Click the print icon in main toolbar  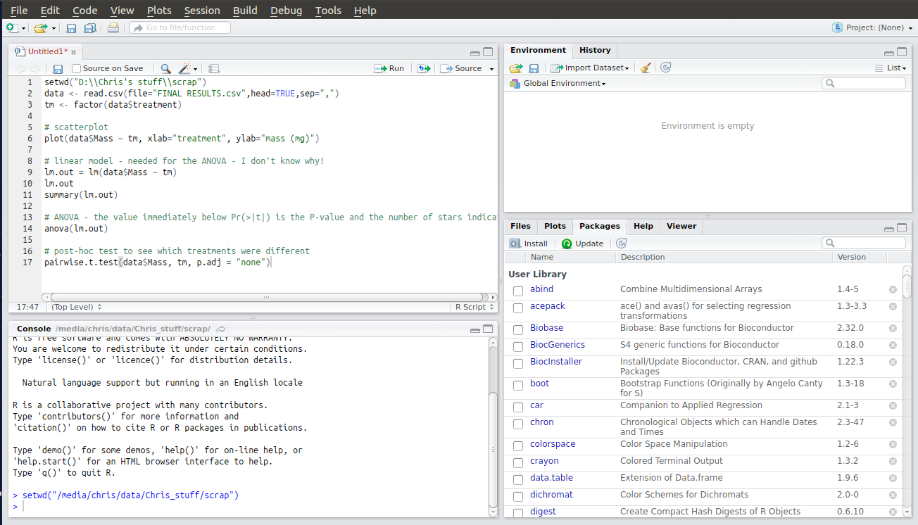pyautogui.click(x=113, y=28)
